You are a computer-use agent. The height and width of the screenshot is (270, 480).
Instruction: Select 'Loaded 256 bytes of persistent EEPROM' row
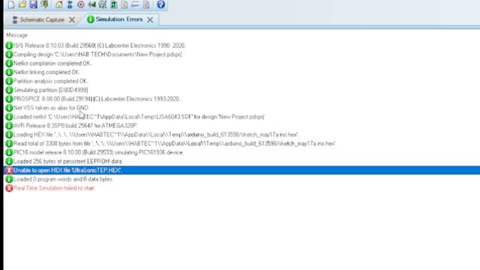pos(64,161)
